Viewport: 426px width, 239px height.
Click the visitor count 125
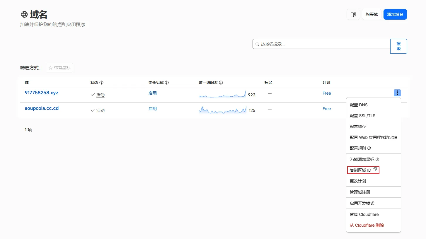tap(252, 110)
